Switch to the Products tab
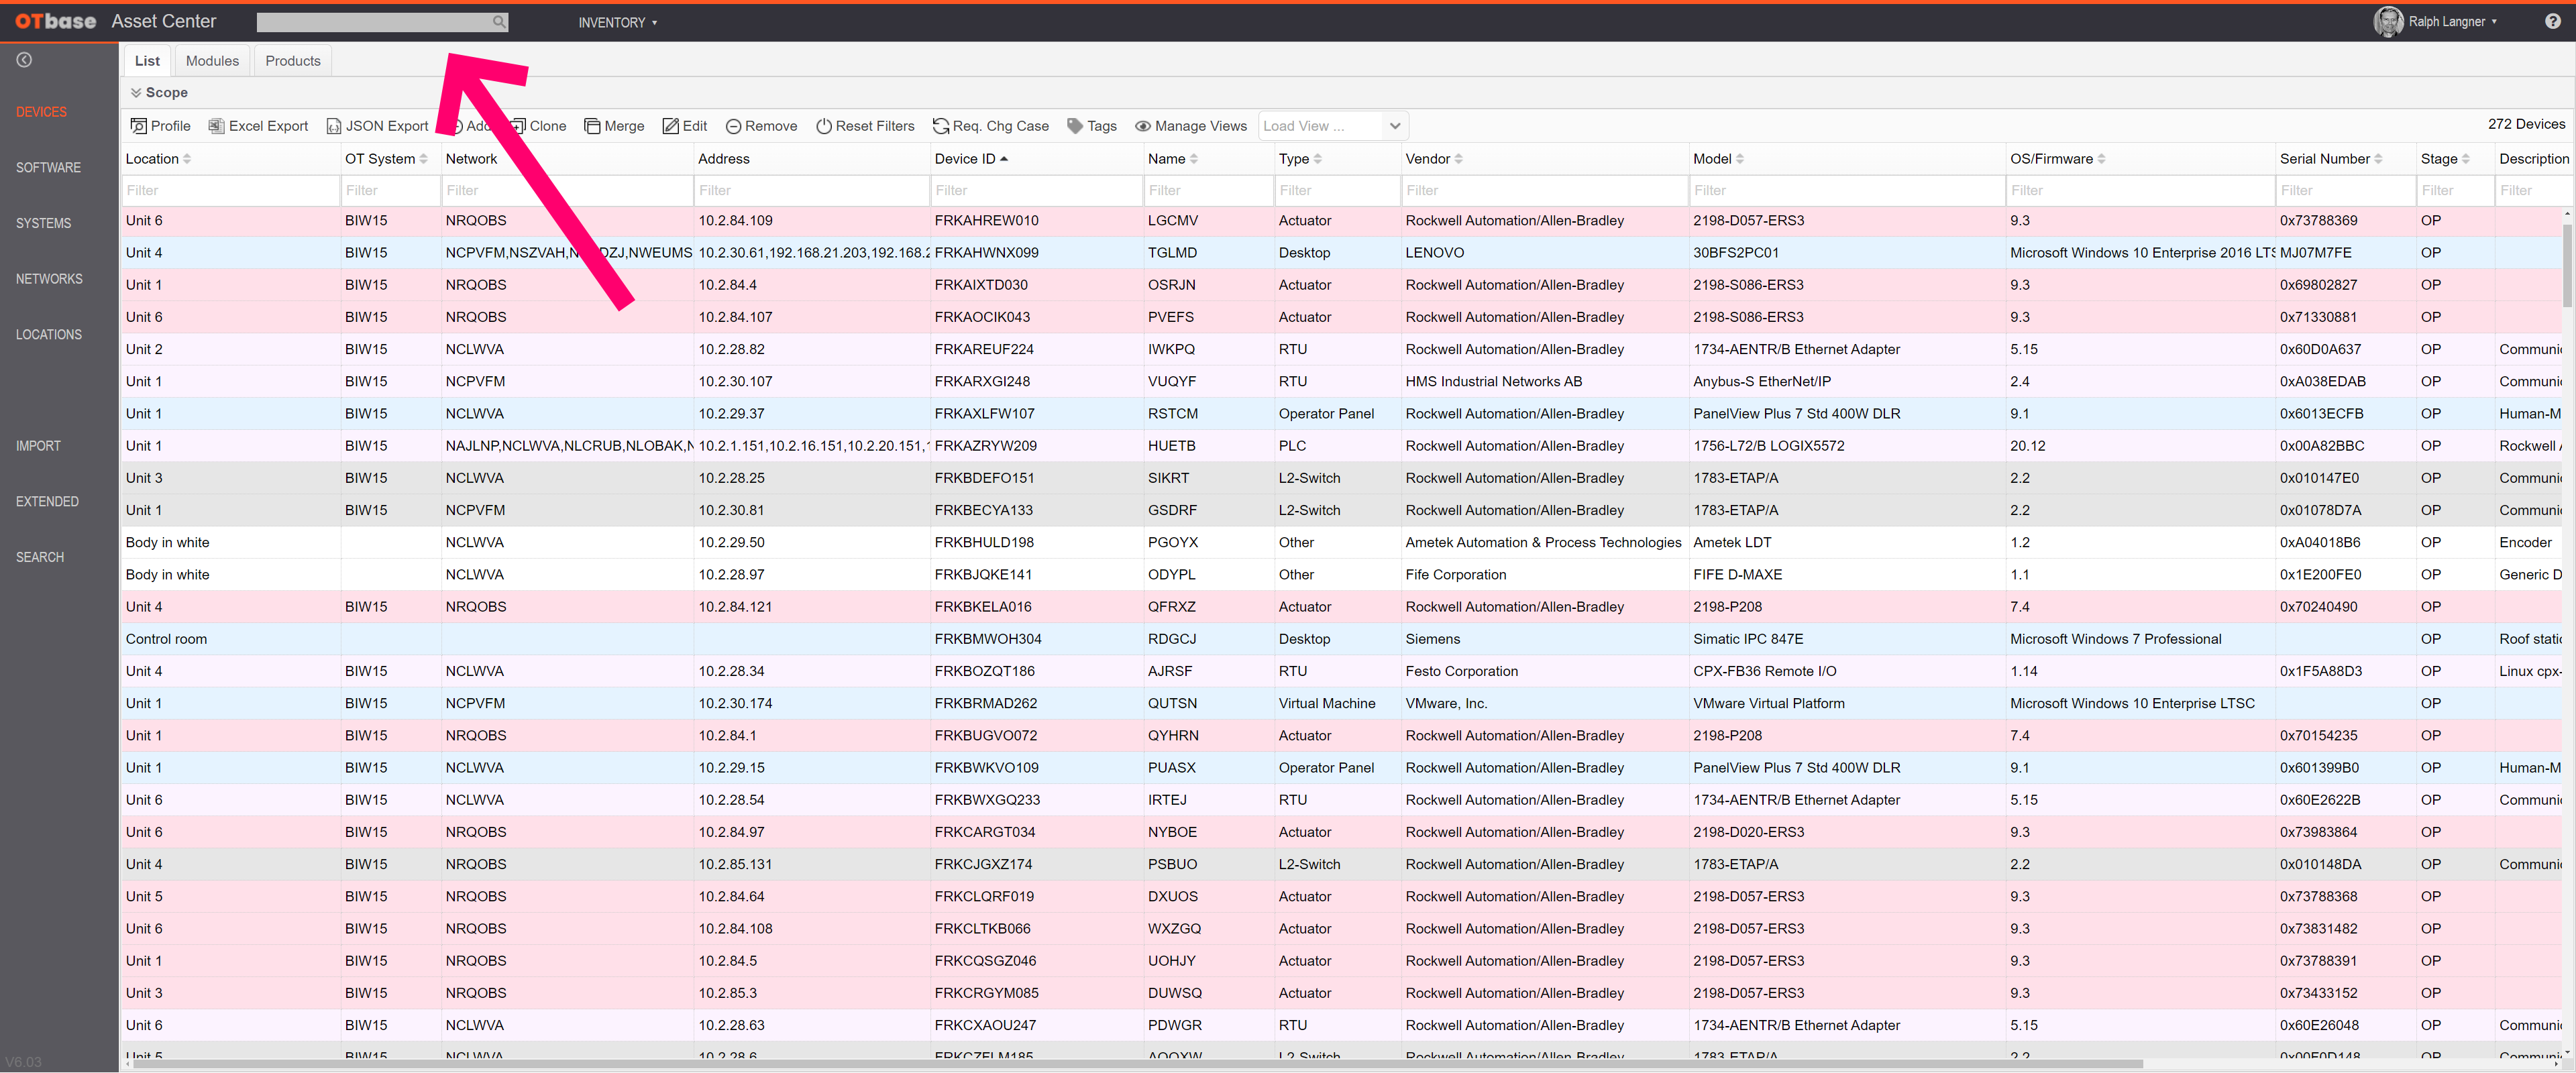 pyautogui.click(x=293, y=61)
